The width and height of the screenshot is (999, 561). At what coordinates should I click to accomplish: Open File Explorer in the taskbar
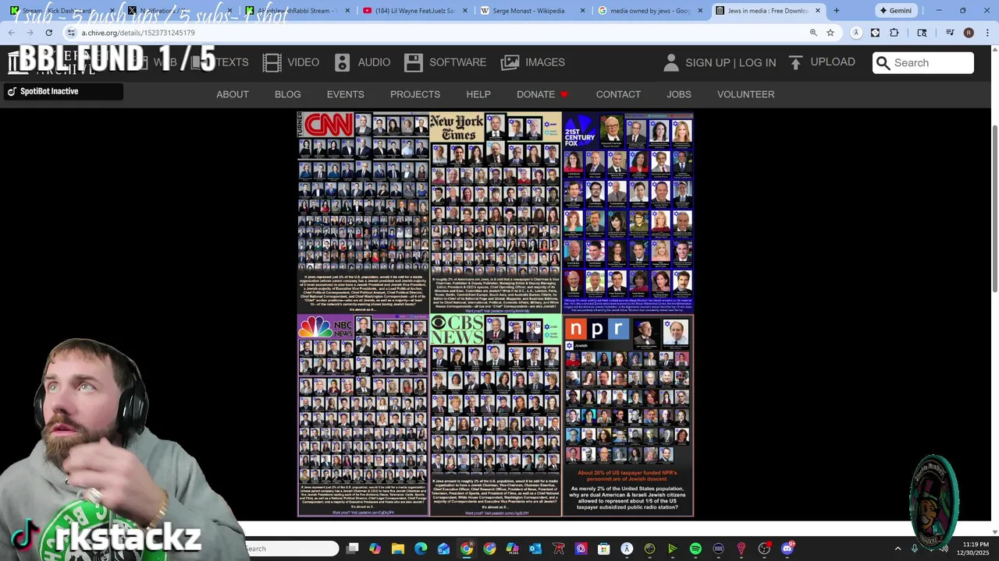coord(398,549)
